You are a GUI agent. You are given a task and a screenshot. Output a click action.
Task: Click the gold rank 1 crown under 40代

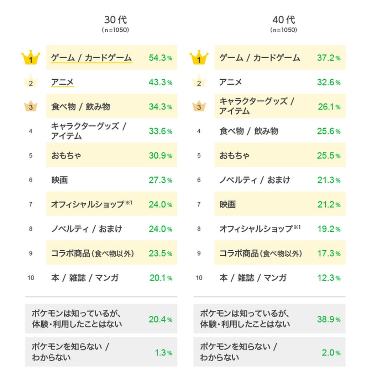199,58
